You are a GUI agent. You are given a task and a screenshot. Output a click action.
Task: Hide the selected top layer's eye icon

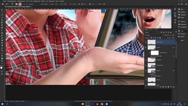click(x=146, y=42)
